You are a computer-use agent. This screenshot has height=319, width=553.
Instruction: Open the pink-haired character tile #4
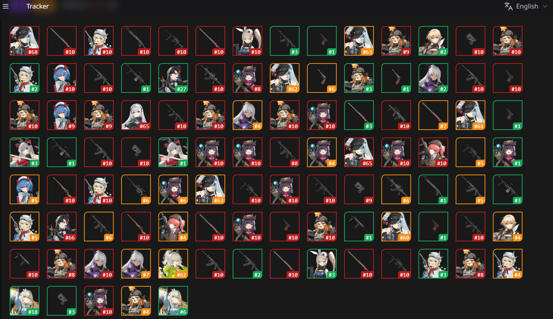click(x=173, y=227)
